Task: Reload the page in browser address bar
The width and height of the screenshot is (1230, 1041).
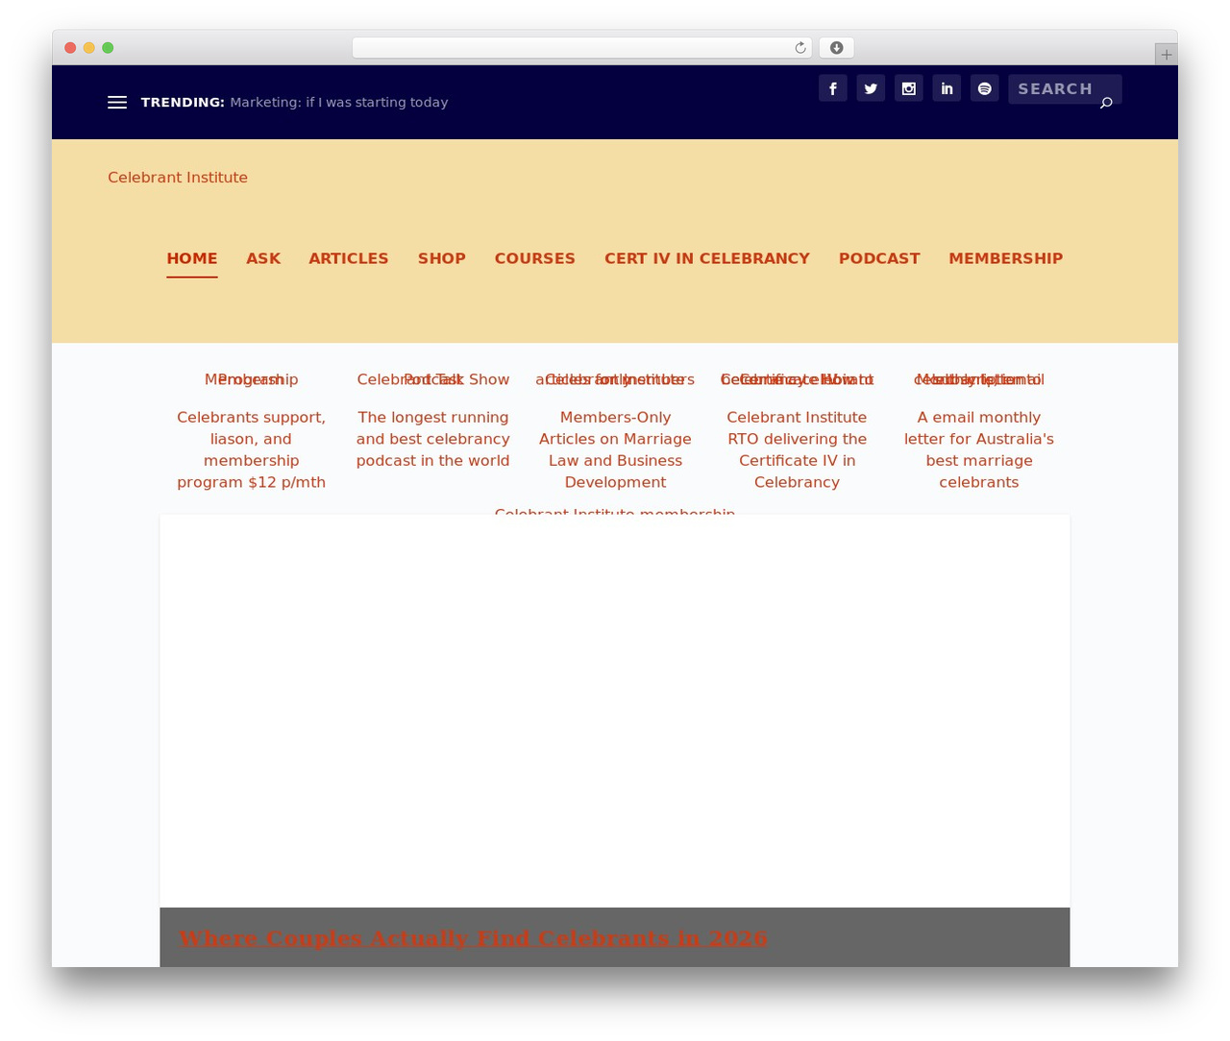Action: [x=800, y=48]
